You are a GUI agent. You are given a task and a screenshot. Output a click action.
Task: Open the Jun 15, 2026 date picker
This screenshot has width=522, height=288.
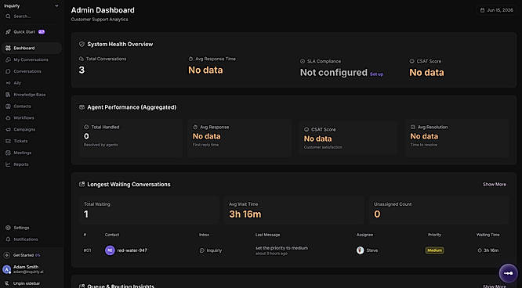(x=496, y=10)
